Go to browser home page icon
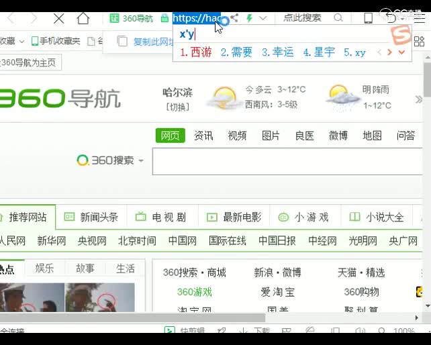The image size is (431, 345). coord(83,18)
